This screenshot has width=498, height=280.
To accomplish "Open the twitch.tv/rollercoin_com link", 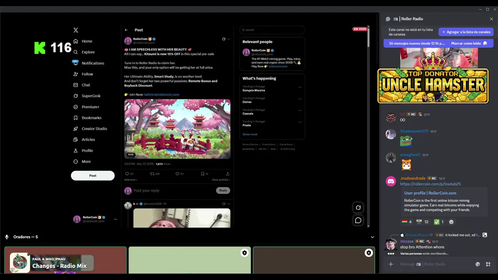I will [x=161, y=94].
